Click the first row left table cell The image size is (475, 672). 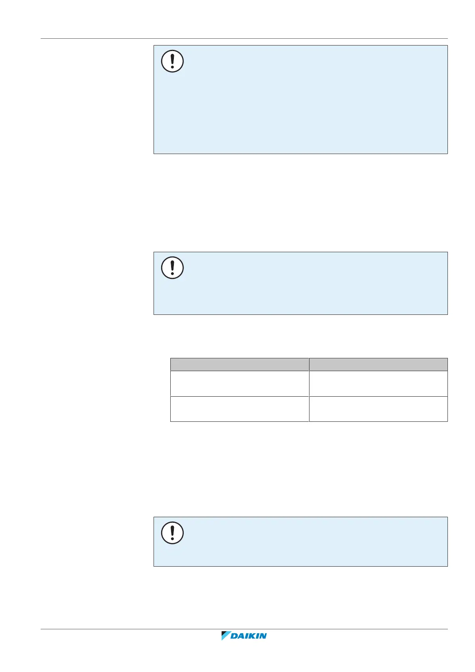pyautogui.click(x=239, y=383)
